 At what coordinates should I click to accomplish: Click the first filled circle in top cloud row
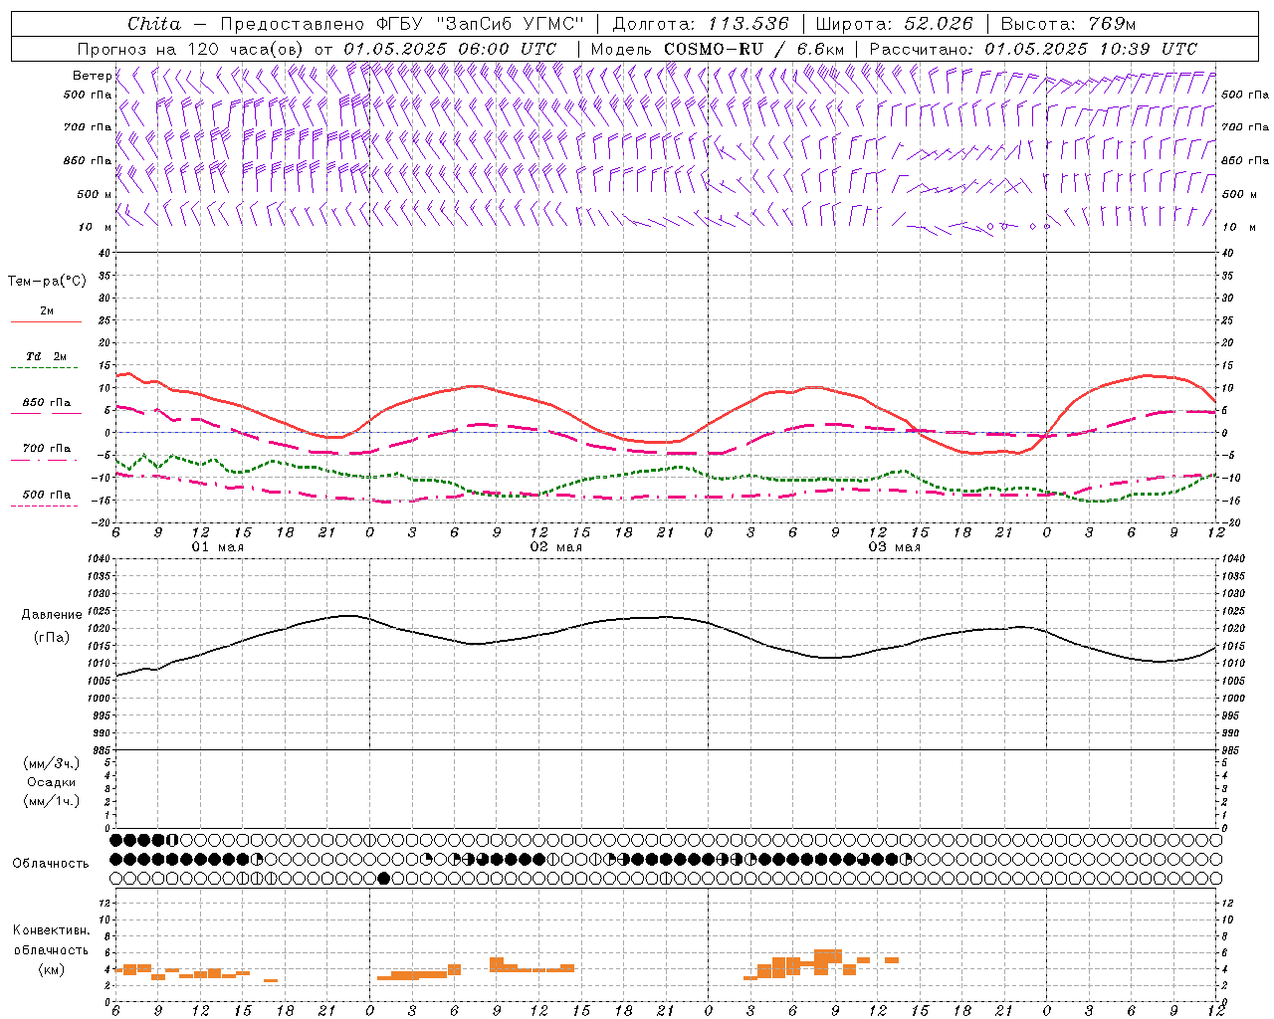click(x=115, y=840)
